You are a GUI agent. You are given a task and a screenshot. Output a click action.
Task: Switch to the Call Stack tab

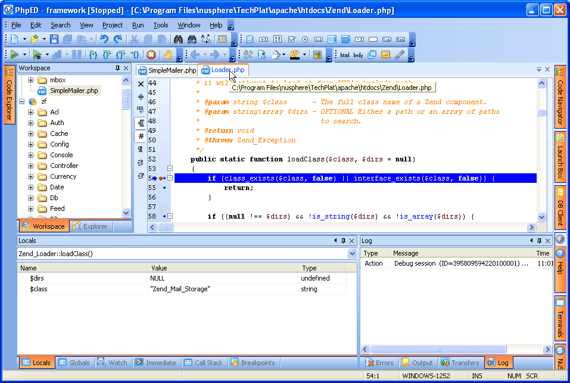pos(204,362)
